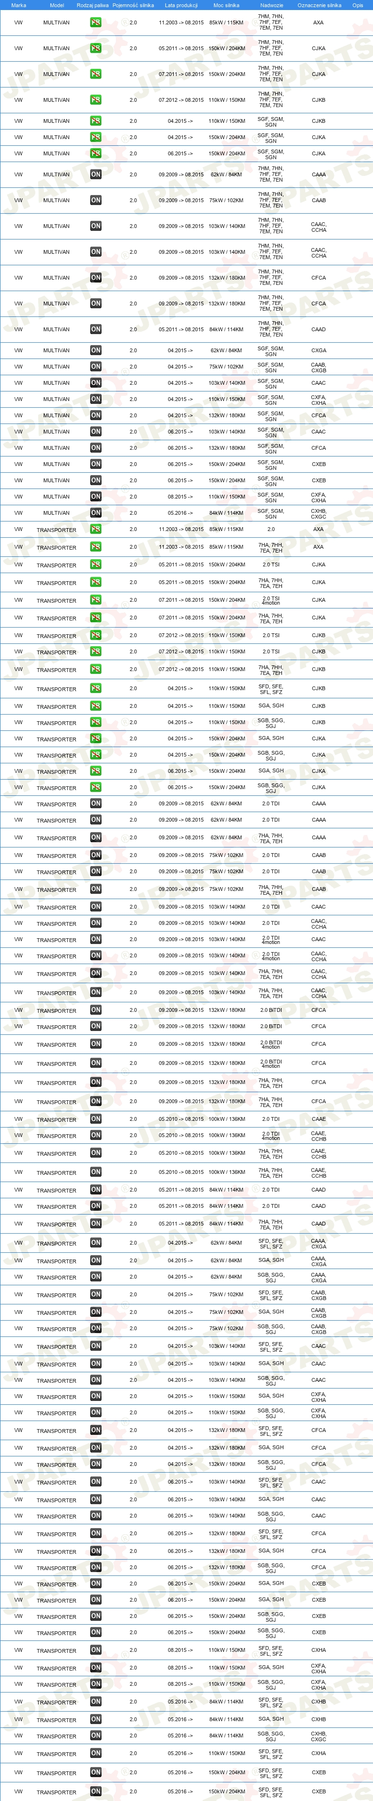Click diesel icon in Transporter 7HA CAAA row
The width and height of the screenshot is (373, 1801).
(95, 837)
